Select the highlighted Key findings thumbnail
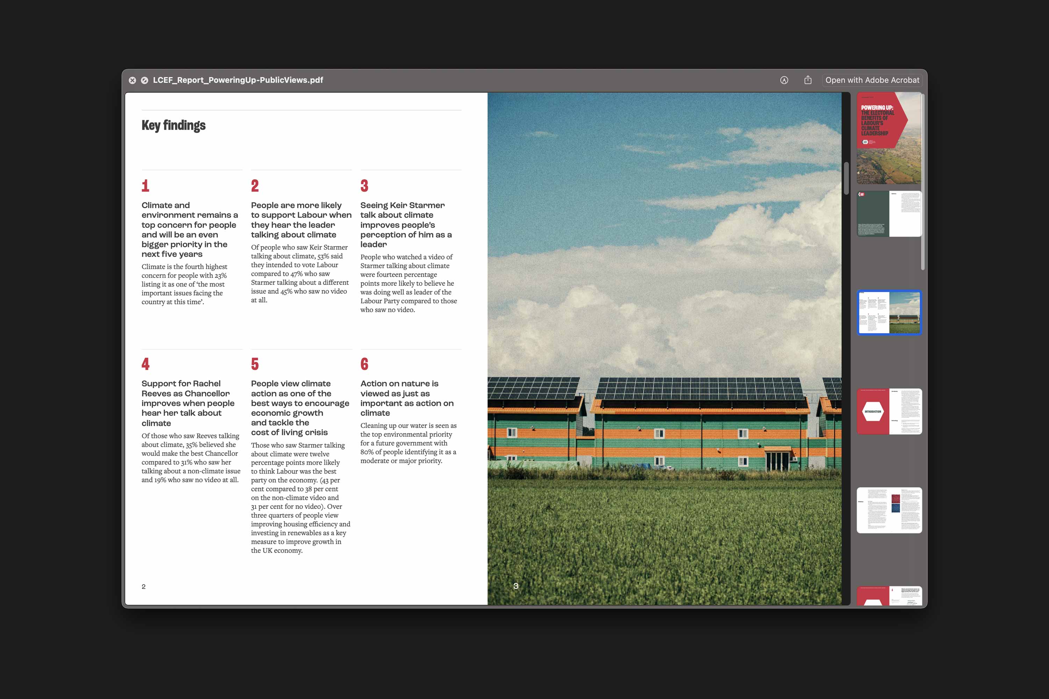1049x699 pixels. coord(889,312)
